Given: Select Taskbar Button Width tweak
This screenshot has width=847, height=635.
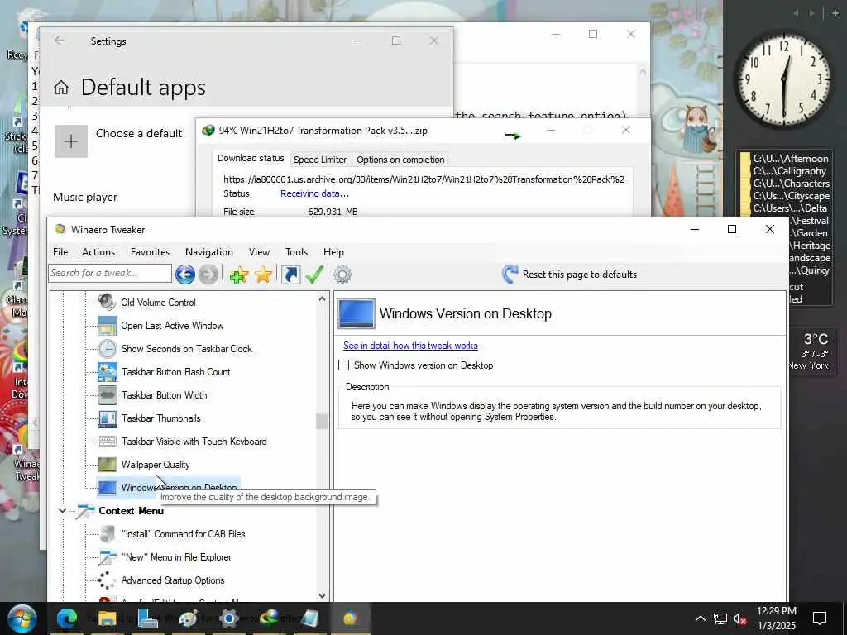Looking at the screenshot, I should tap(165, 395).
